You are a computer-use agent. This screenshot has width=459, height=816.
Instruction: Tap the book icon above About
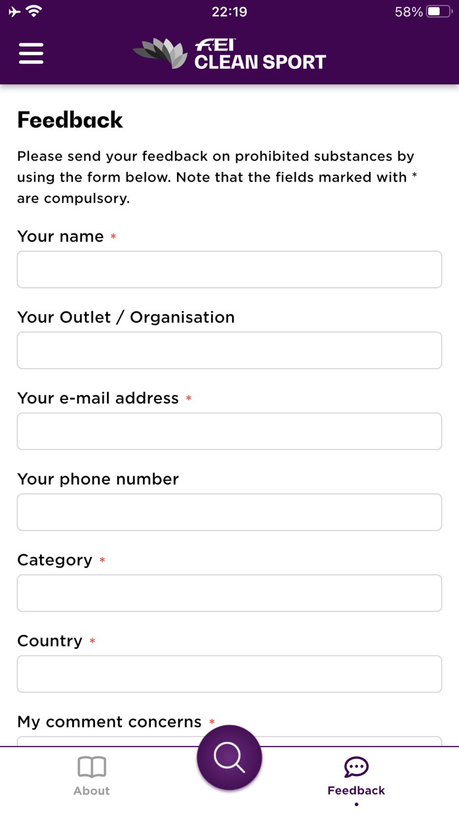[x=91, y=766]
